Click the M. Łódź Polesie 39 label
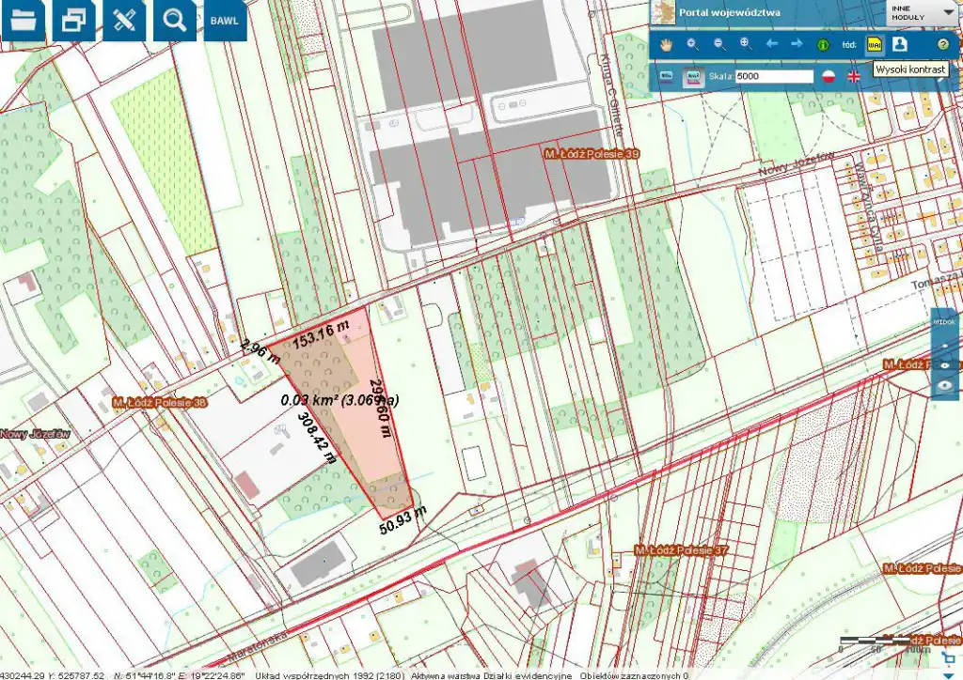This screenshot has width=963, height=680. tap(592, 154)
